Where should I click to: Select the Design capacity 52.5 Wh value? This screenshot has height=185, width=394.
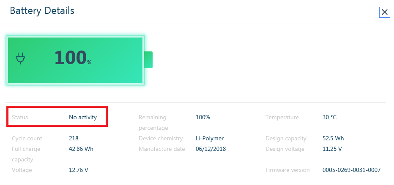(333, 138)
